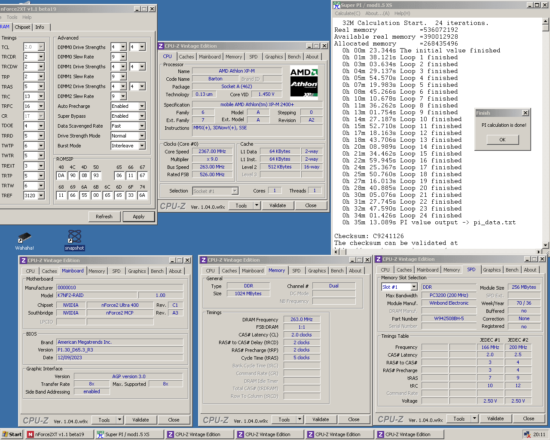
Task: Expand the Auto Precharge dropdown
Action: tap(142, 106)
